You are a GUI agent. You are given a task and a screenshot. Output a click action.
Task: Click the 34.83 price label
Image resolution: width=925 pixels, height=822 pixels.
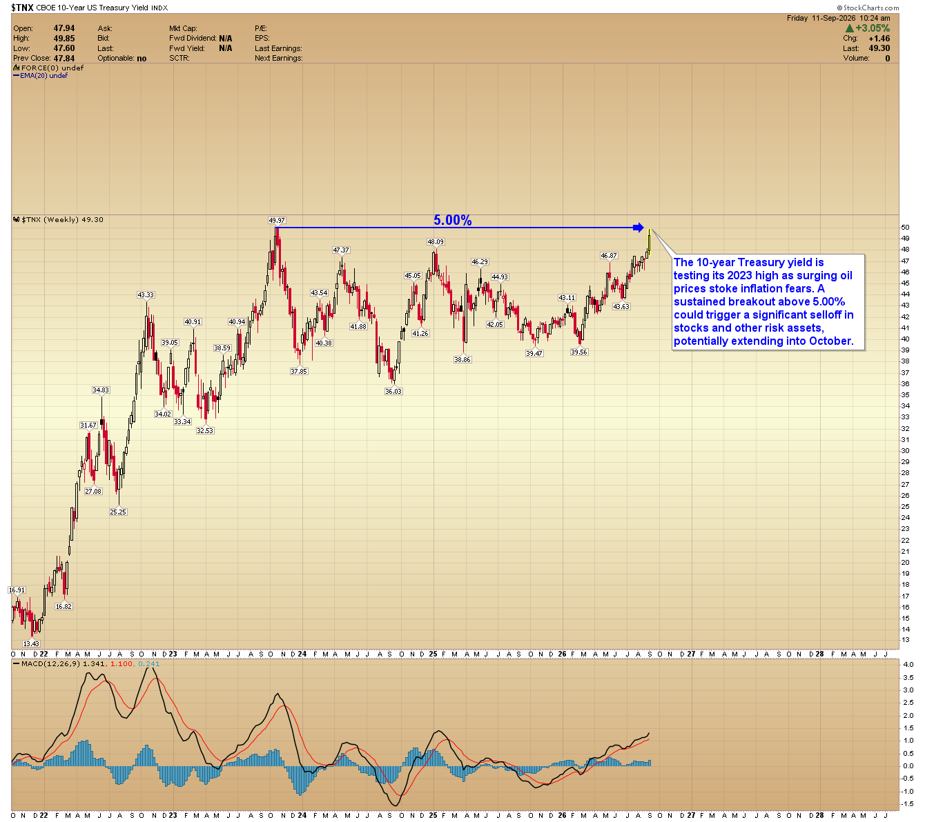coord(101,390)
